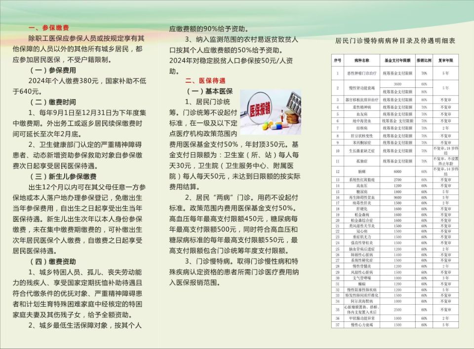Click the 基金支付年限额 column header

(x=397, y=60)
